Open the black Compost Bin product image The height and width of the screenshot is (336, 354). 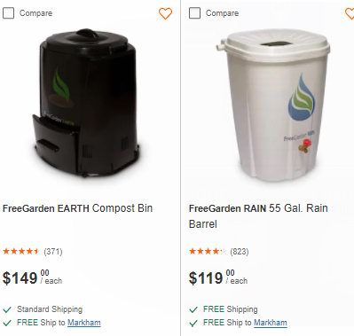pos(86,103)
